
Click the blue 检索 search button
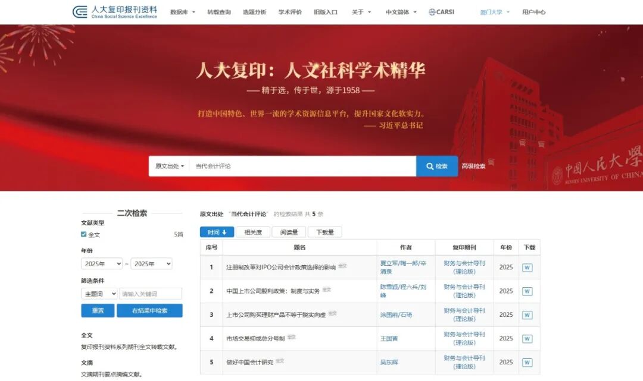tap(437, 166)
